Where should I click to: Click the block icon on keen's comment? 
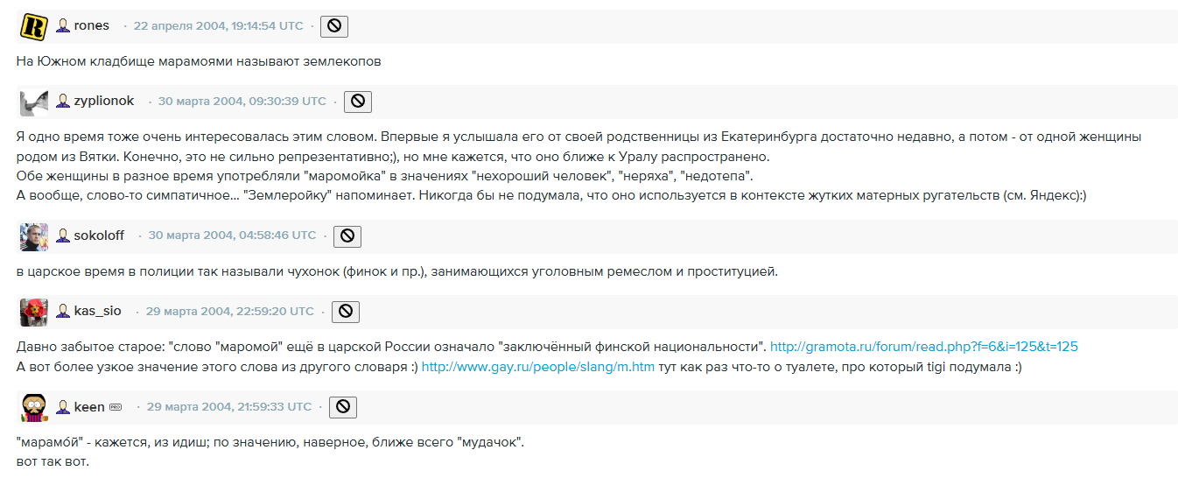[343, 407]
